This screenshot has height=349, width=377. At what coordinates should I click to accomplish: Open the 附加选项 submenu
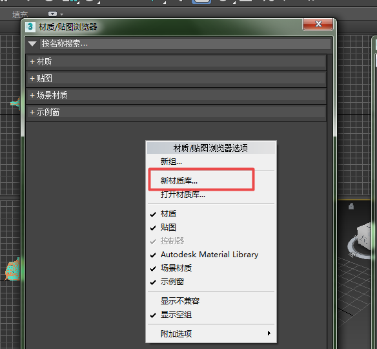[x=211, y=333]
